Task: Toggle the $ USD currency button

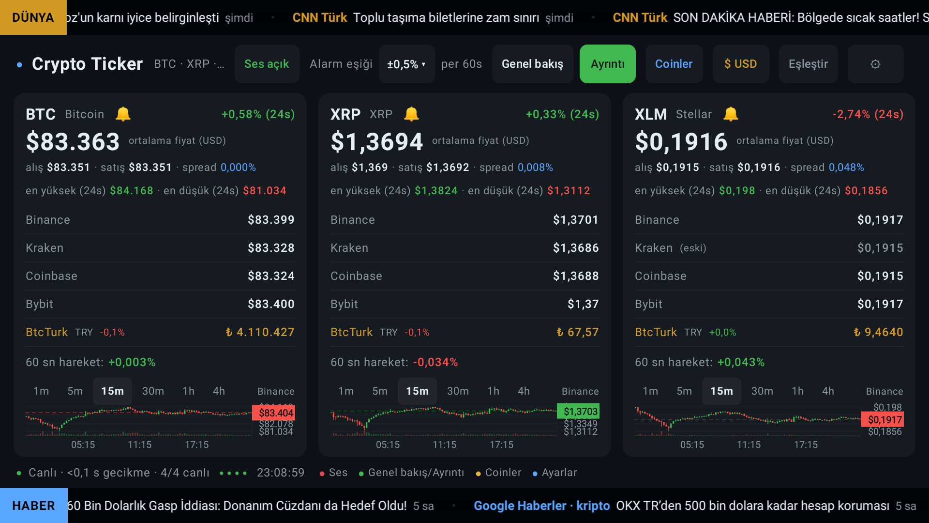Action: 741,64
